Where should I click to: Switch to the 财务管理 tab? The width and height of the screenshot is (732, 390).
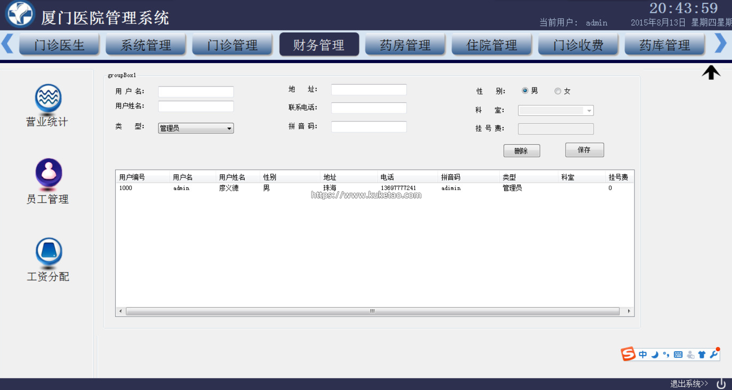point(319,45)
